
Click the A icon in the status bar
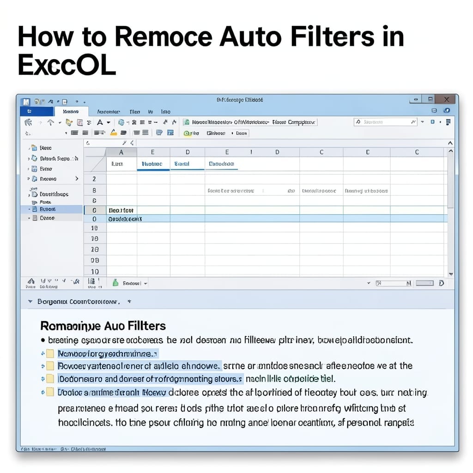coord(31,281)
